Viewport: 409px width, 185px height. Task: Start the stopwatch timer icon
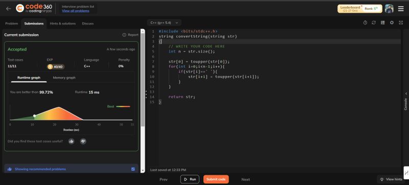[365, 22]
